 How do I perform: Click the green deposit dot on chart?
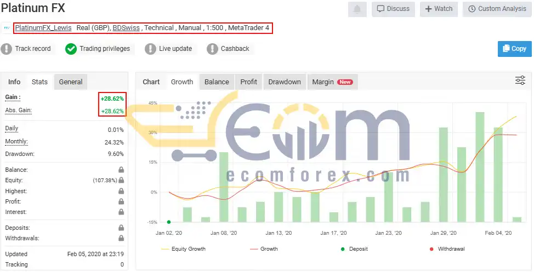[x=169, y=222]
